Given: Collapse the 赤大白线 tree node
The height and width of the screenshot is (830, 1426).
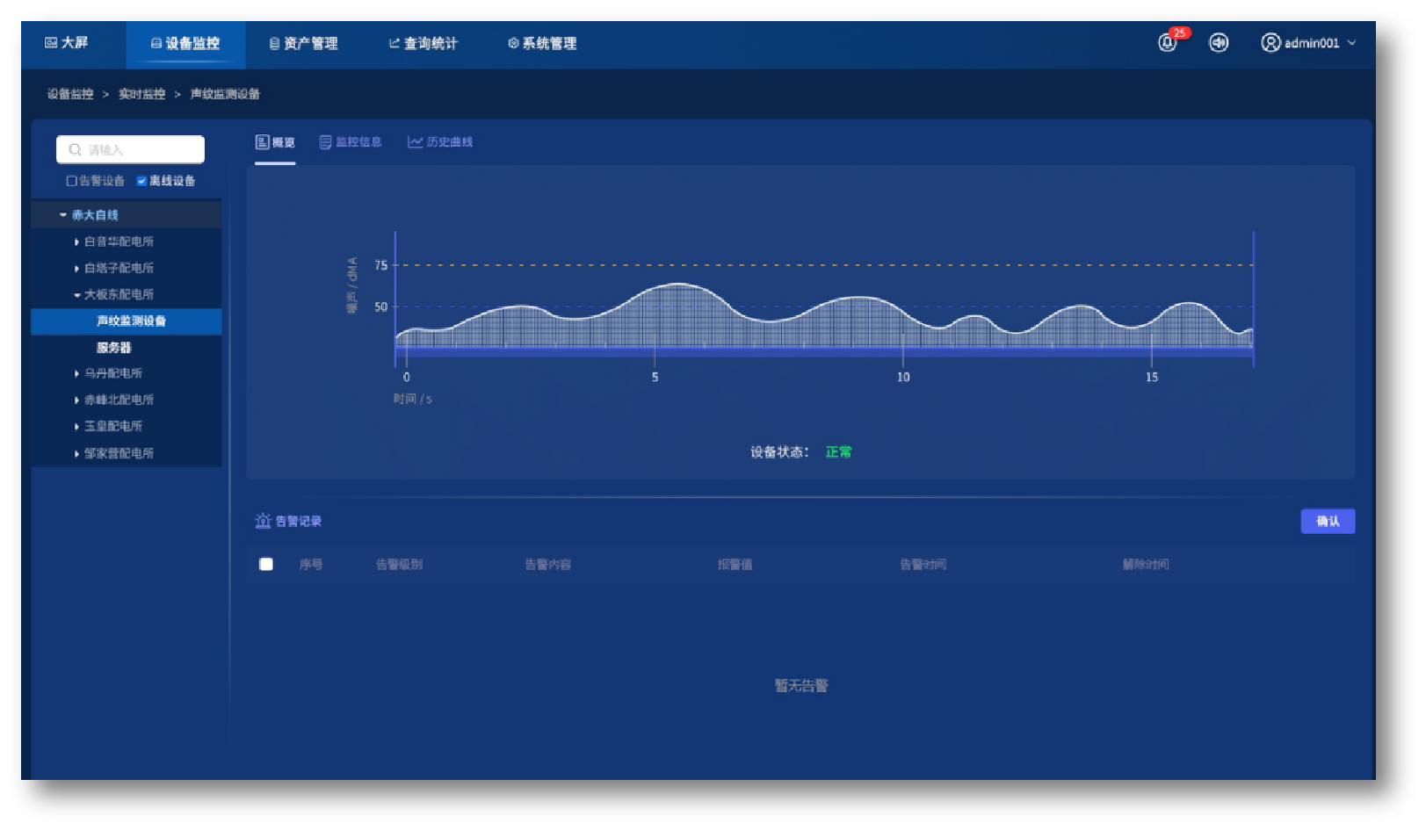Looking at the screenshot, I should click(x=63, y=215).
